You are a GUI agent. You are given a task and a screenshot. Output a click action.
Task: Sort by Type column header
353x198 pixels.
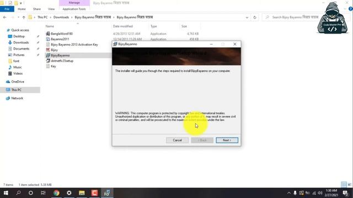pyautogui.click(x=153, y=26)
